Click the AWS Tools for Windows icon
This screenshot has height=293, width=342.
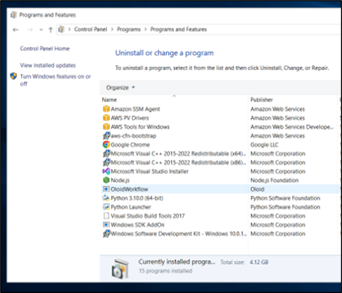coord(106,126)
